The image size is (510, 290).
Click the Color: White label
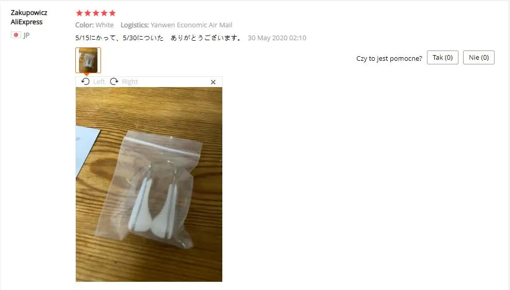tap(94, 25)
